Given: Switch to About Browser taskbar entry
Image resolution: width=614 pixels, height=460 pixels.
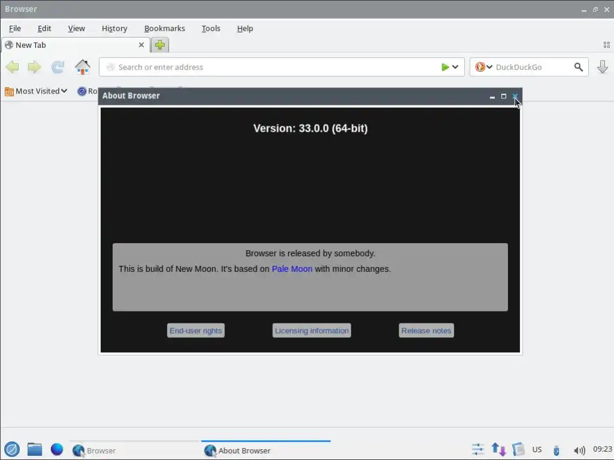Looking at the screenshot, I should pyautogui.click(x=266, y=450).
